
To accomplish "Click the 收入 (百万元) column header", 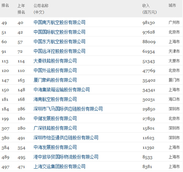I will click(149, 9).
